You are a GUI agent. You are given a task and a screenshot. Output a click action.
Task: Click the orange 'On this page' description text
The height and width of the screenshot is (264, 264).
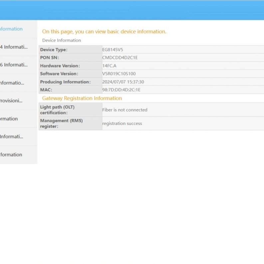(104, 32)
